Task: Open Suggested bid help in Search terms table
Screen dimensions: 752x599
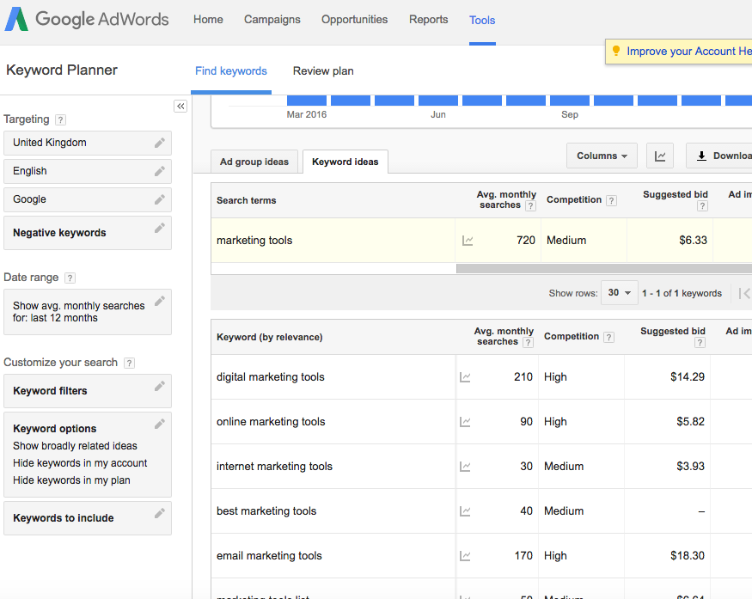Action: tap(703, 205)
